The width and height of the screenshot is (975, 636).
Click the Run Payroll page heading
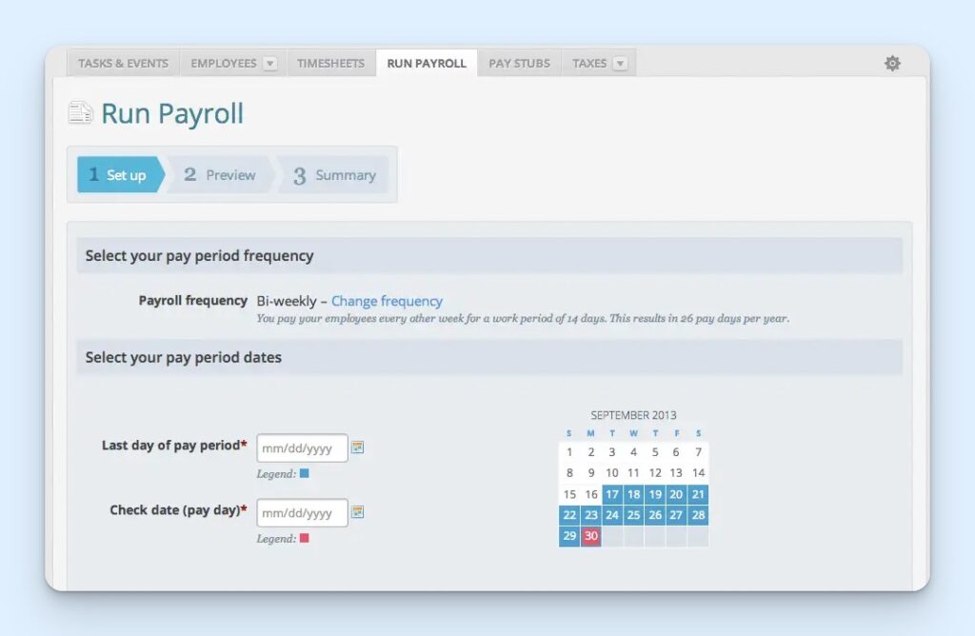tap(172, 113)
